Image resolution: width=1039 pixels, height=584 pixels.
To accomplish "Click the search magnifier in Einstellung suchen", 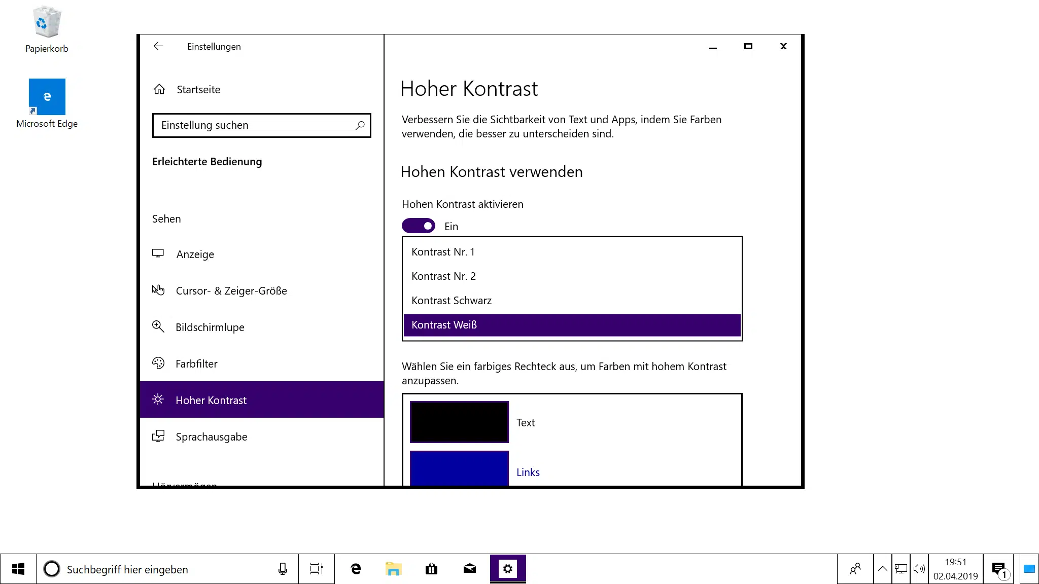I will click(359, 125).
